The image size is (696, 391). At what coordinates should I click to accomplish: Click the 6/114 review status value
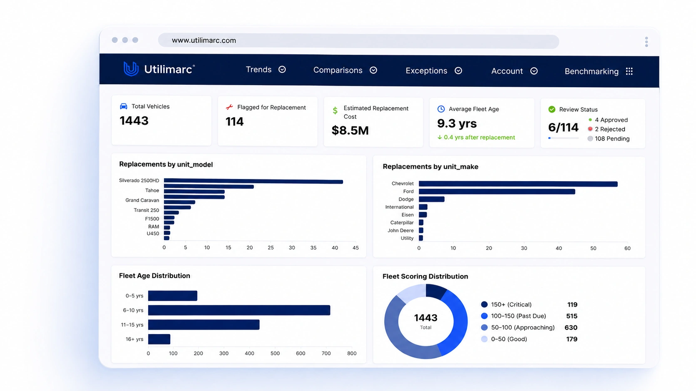(563, 127)
